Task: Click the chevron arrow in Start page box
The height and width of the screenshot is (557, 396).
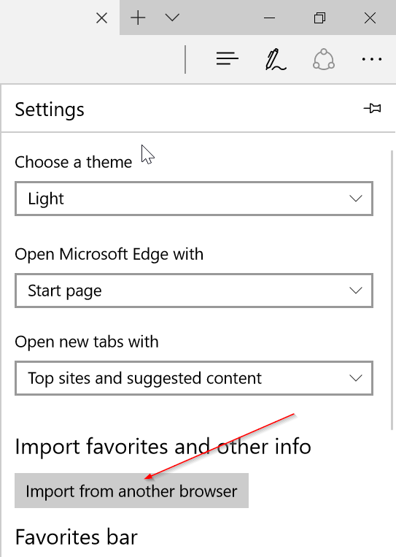Action: pyautogui.click(x=356, y=291)
